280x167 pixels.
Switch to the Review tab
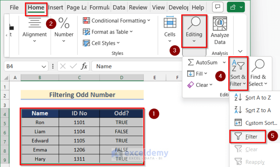138,8
